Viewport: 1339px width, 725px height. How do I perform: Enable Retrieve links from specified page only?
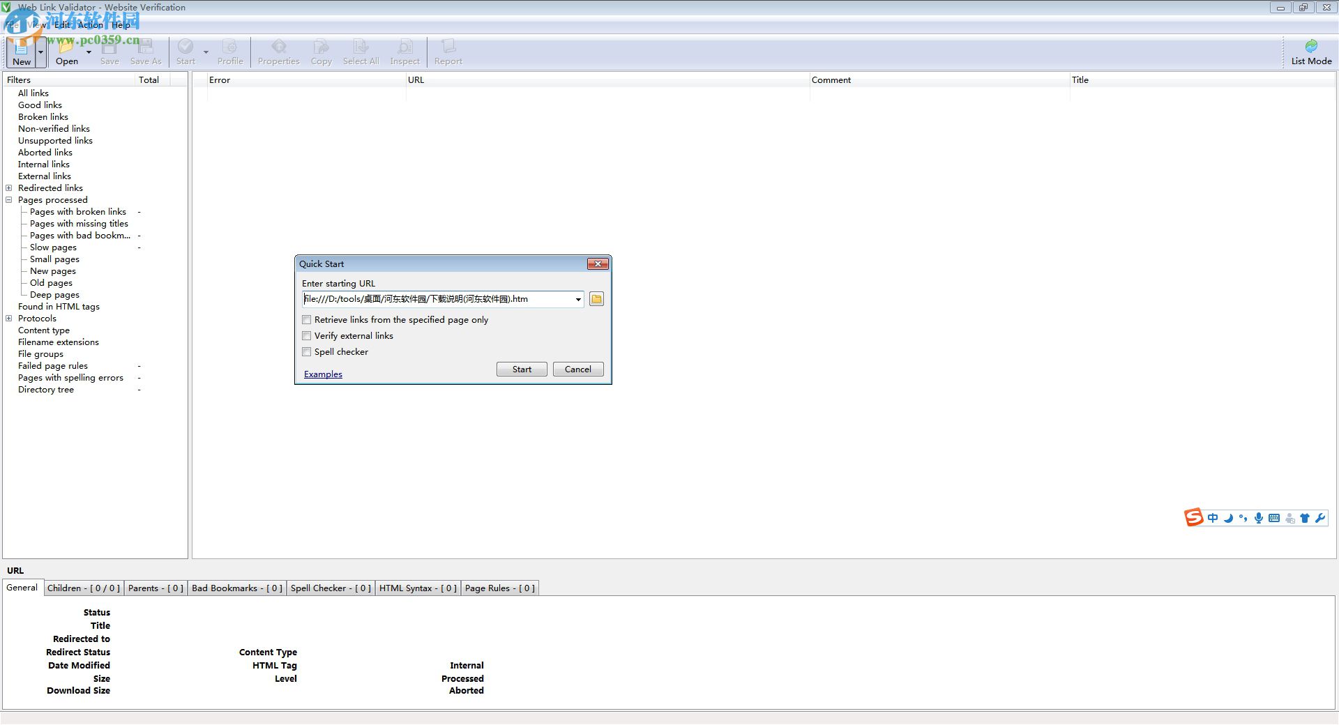(307, 319)
